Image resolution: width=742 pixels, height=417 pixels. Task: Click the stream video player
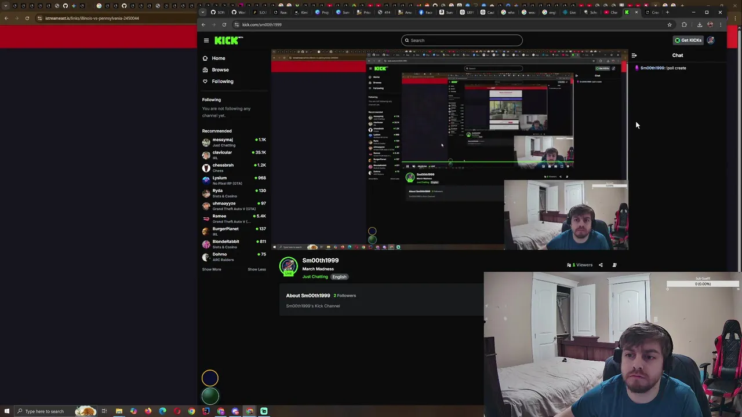450,150
